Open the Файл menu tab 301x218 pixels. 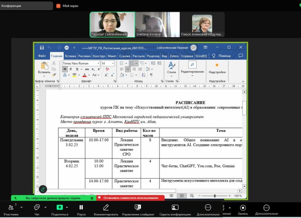[42, 56]
